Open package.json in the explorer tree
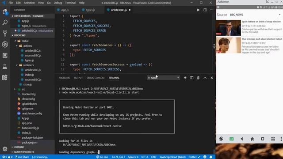The height and width of the screenshot is (159, 283). click(29, 142)
